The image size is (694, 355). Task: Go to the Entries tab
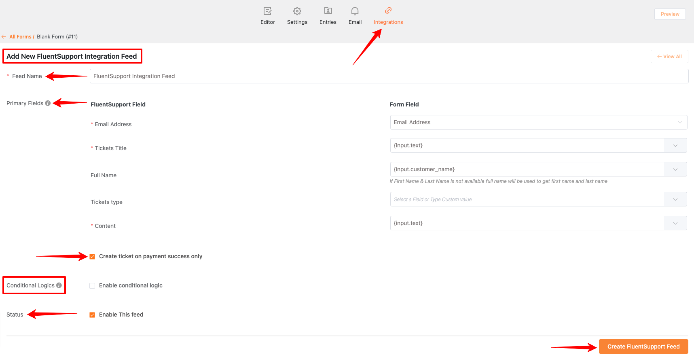(328, 16)
